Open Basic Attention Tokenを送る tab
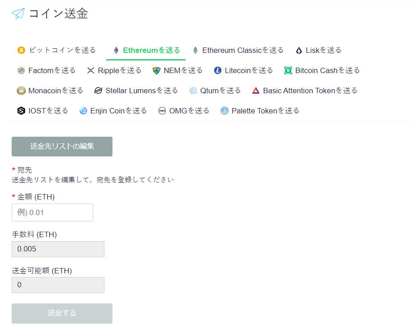 305,91
